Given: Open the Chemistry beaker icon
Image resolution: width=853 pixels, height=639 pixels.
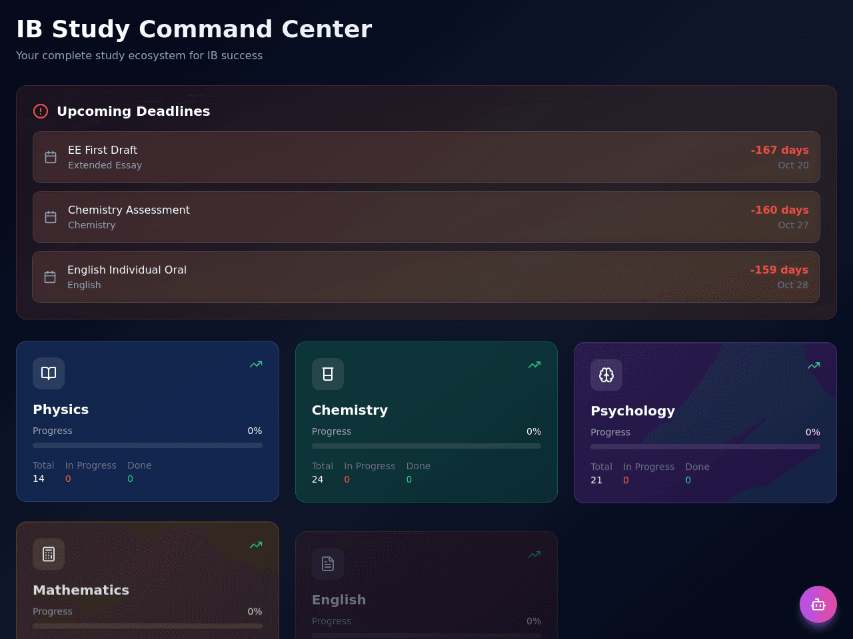Looking at the screenshot, I should tap(328, 374).
